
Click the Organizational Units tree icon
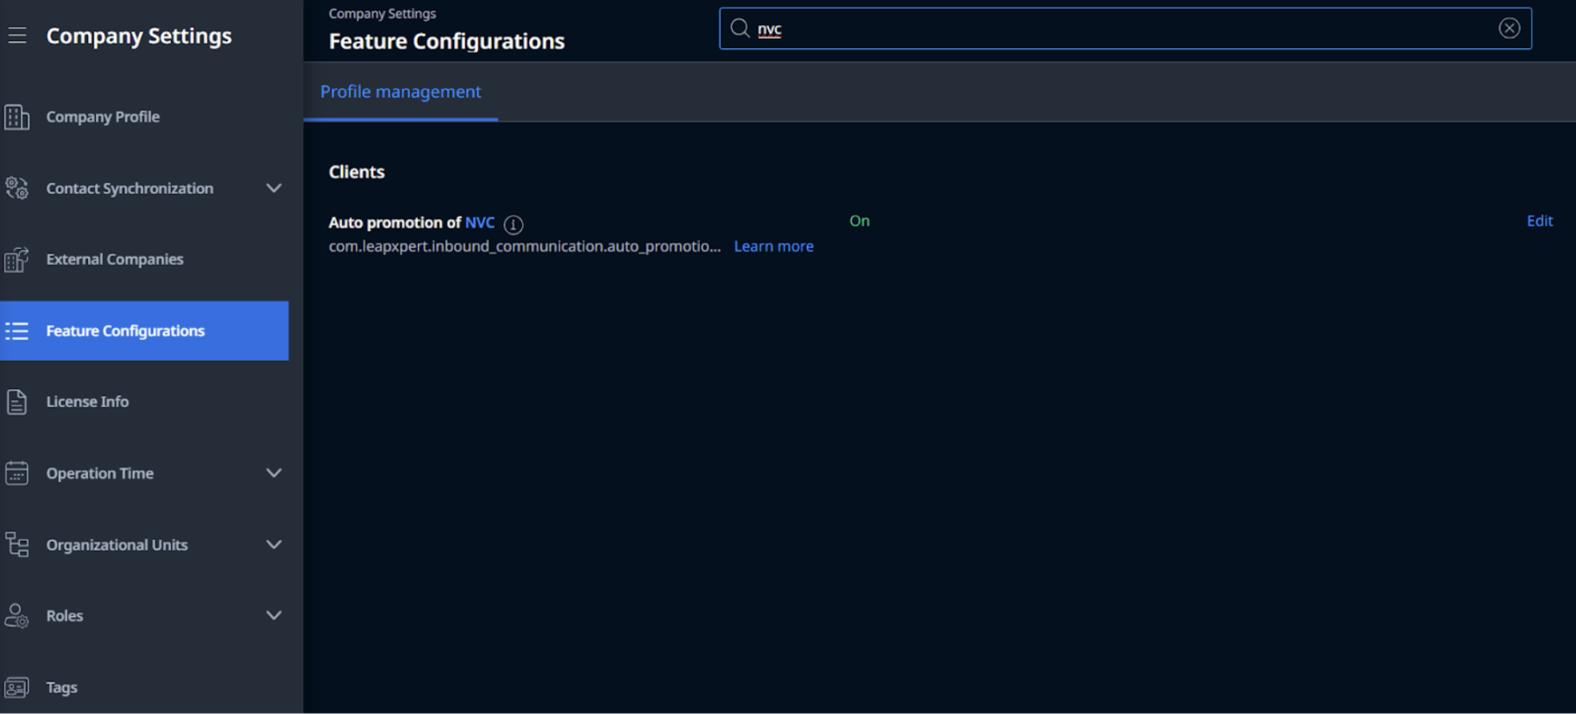pos(16,544)
